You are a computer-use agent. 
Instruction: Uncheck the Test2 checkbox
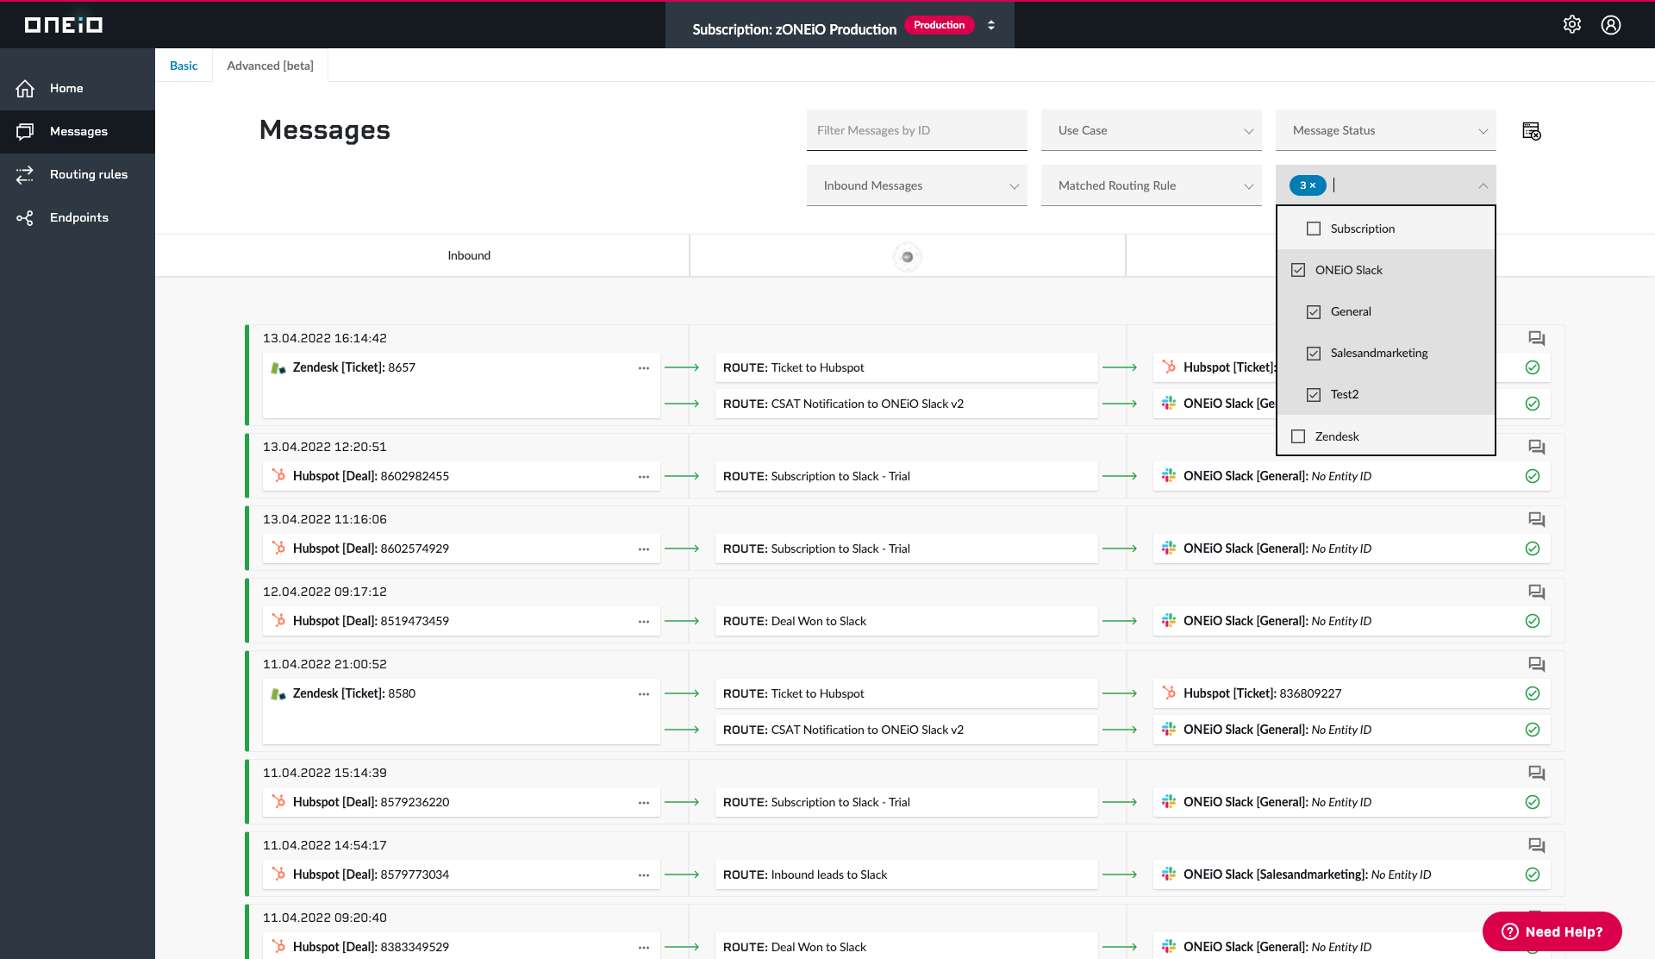point(1314,394)
